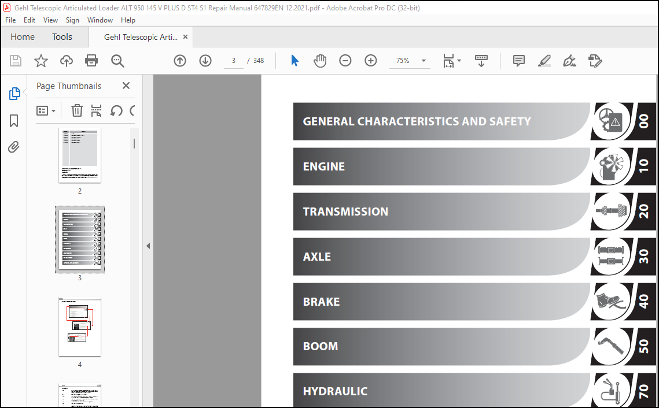Open the 75% zoom level dropdown
Viewport: 659px width, 408px height.
point(410,61)
